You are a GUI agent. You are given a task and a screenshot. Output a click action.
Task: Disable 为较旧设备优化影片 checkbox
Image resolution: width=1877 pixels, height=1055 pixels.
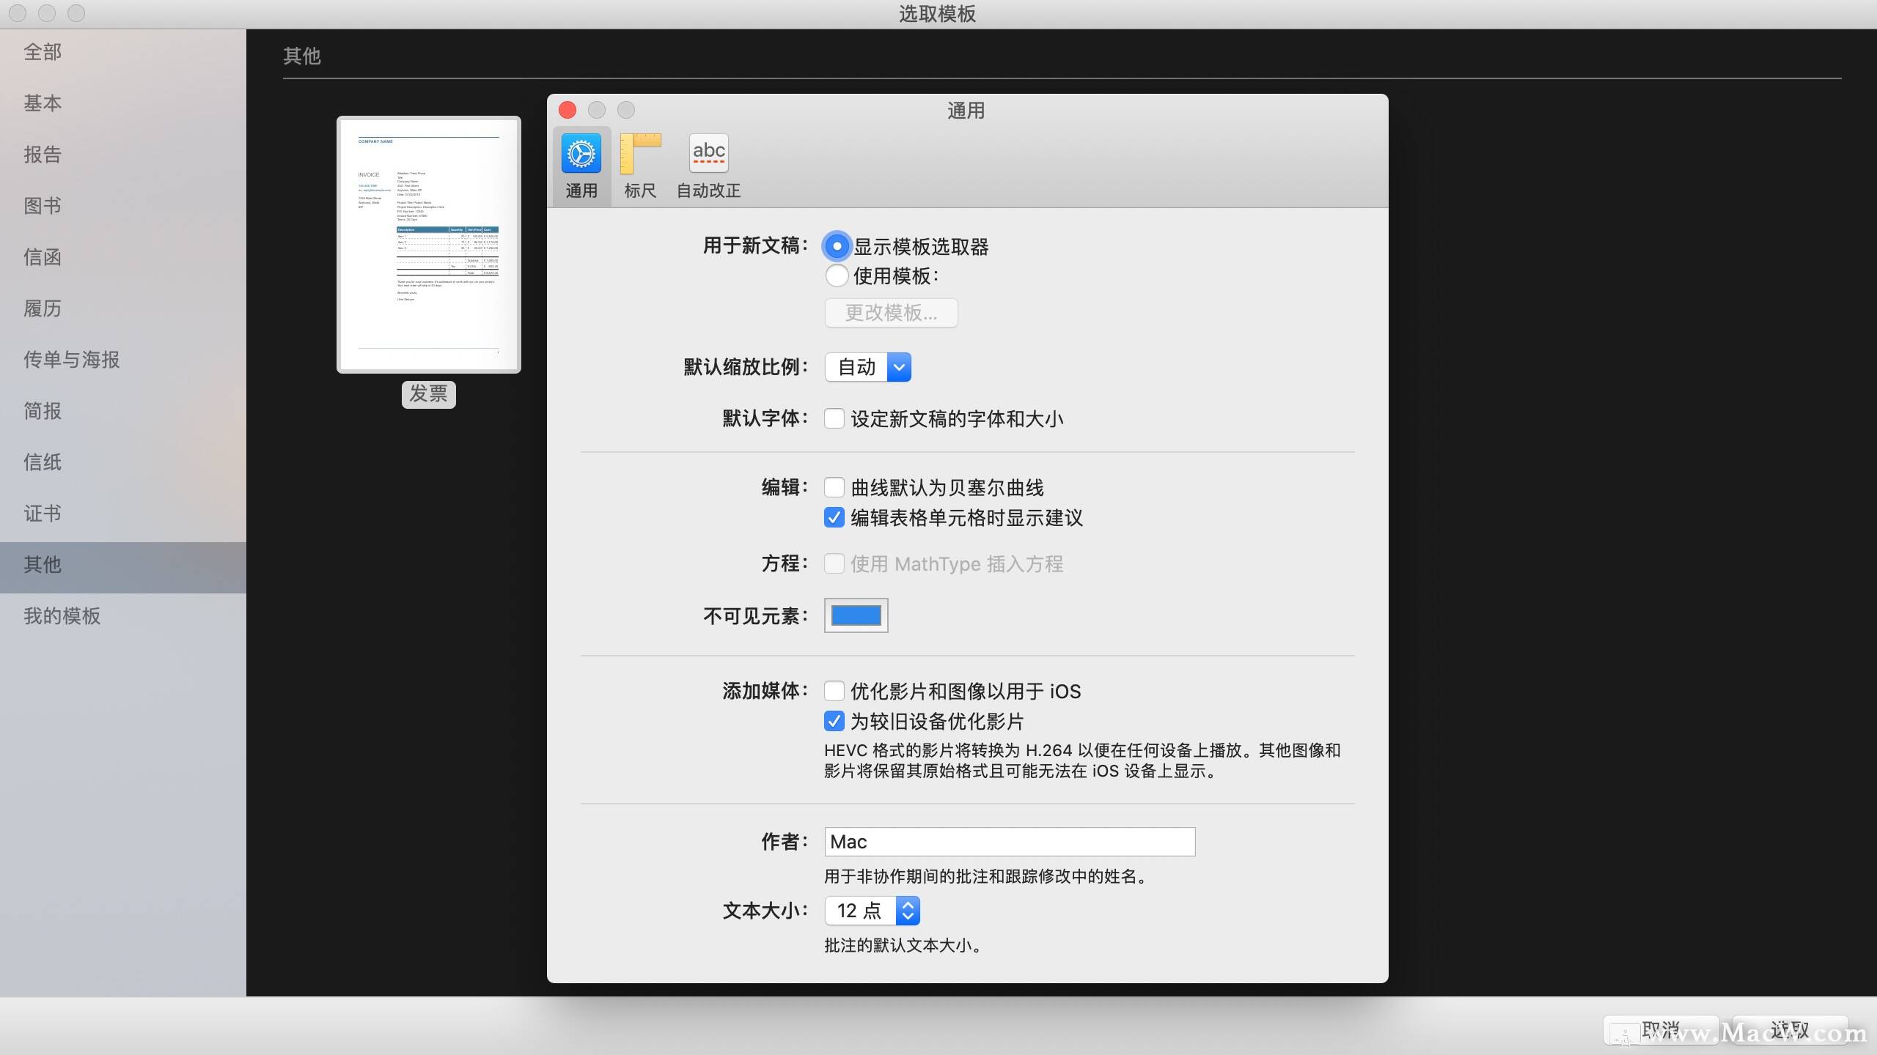click(834, 722)
